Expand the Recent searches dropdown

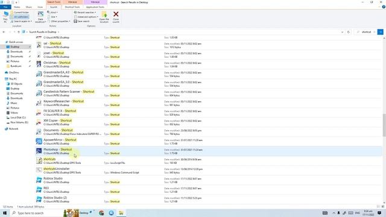click(85, 12)
